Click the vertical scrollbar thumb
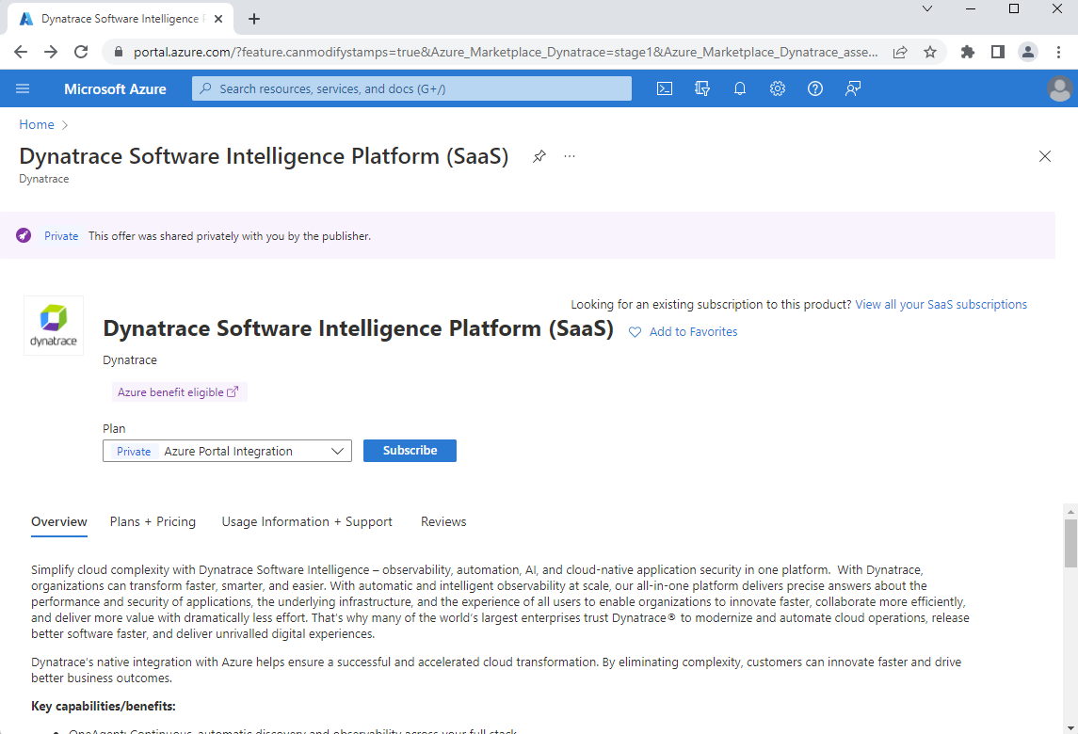Image resolution: width=1078 pixels, height=734 pixels. point(1070,544)
